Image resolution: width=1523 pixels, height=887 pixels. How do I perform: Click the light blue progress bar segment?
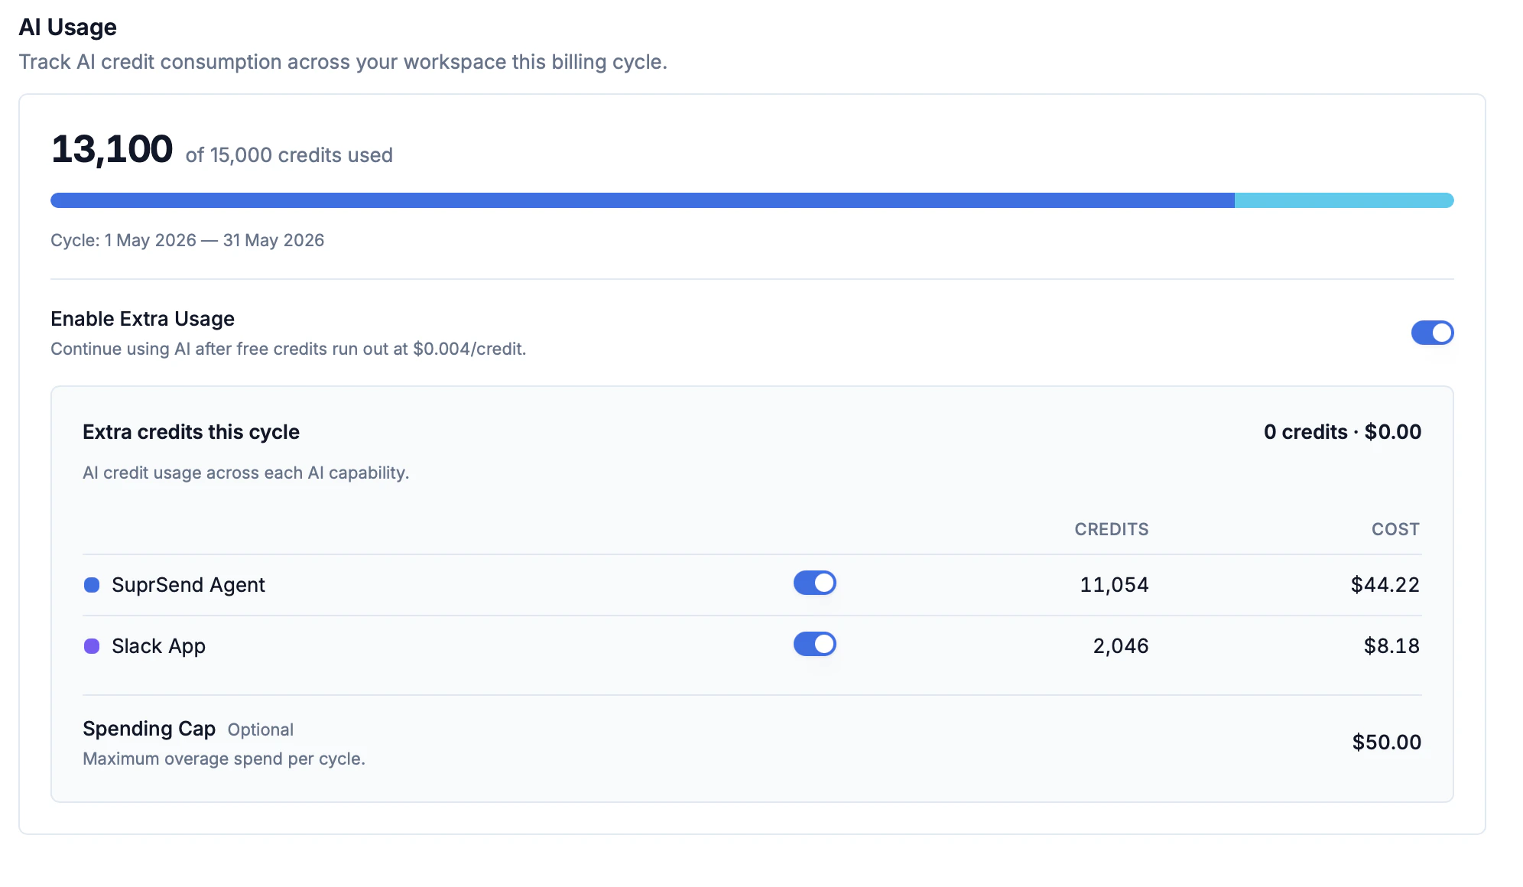(1344, 200)
